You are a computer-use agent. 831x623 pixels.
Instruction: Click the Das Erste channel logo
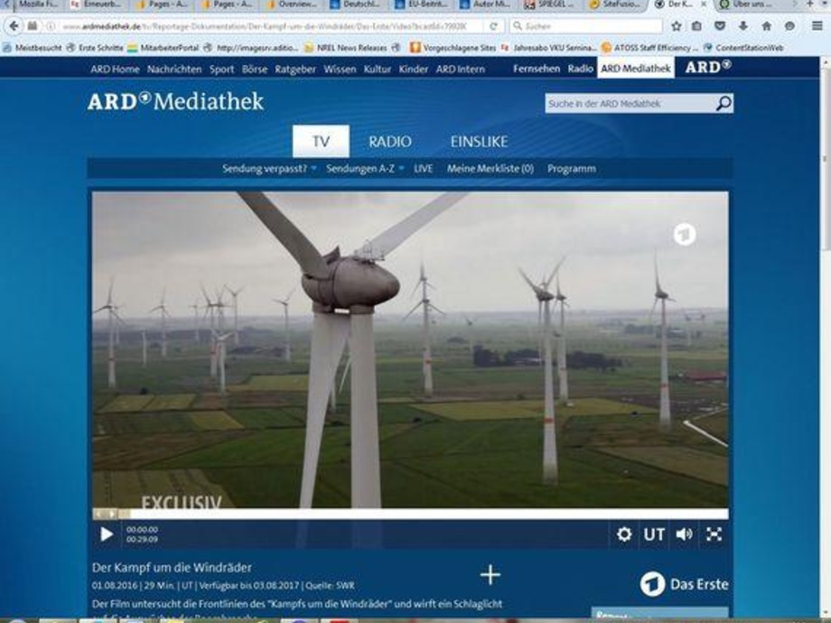[x=684, y=584]
